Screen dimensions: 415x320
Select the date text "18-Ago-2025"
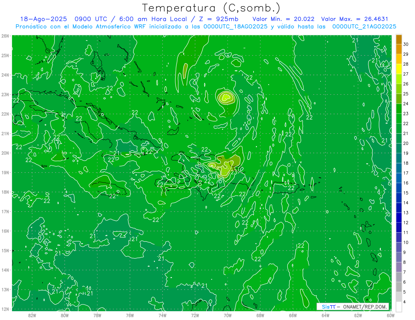click(x=43, y=19)
